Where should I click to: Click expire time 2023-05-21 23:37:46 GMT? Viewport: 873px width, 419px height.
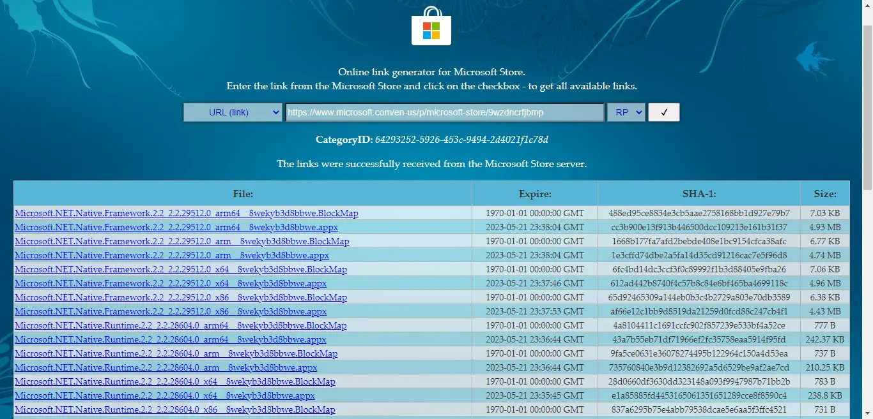pos(535,283)
